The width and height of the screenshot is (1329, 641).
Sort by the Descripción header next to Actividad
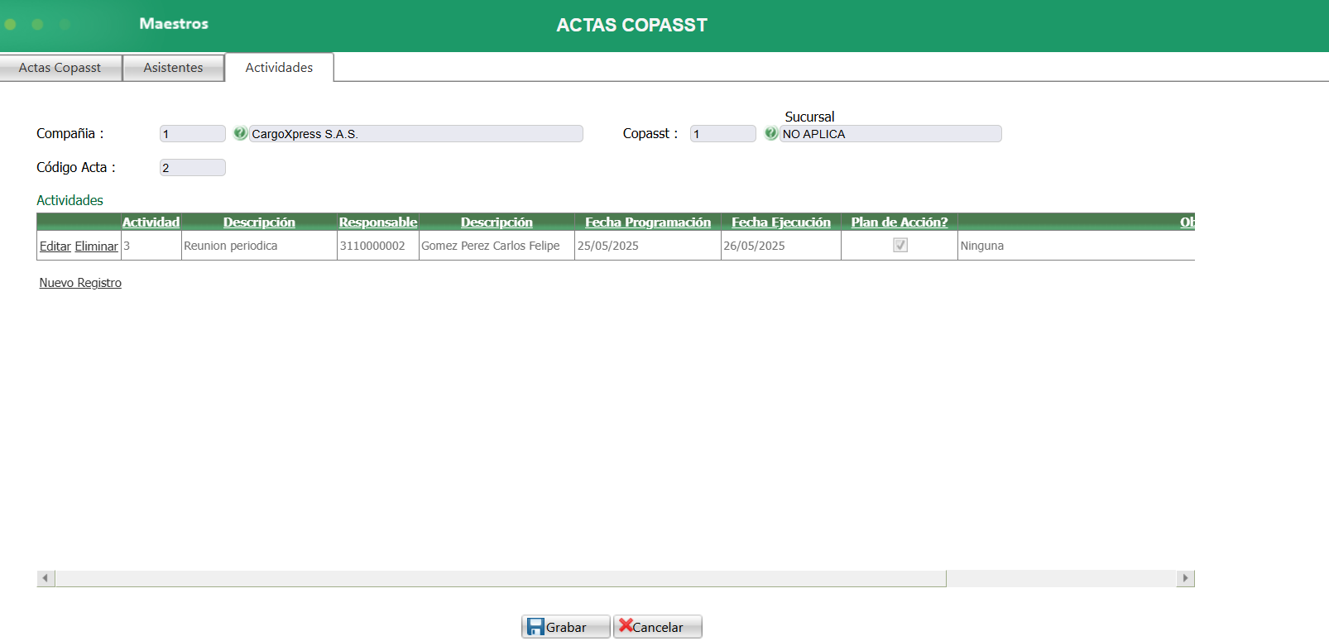pyautogui.click(x=259, y=222)
